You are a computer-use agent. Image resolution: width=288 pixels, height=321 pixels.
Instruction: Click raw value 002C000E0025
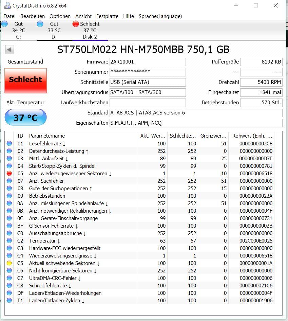coord(256,241)
